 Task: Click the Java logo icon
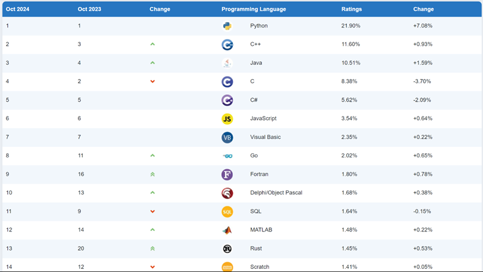(x=227, y=63)
